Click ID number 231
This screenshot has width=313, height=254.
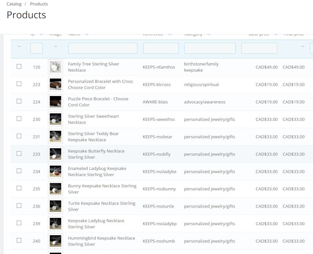point(36,137)
